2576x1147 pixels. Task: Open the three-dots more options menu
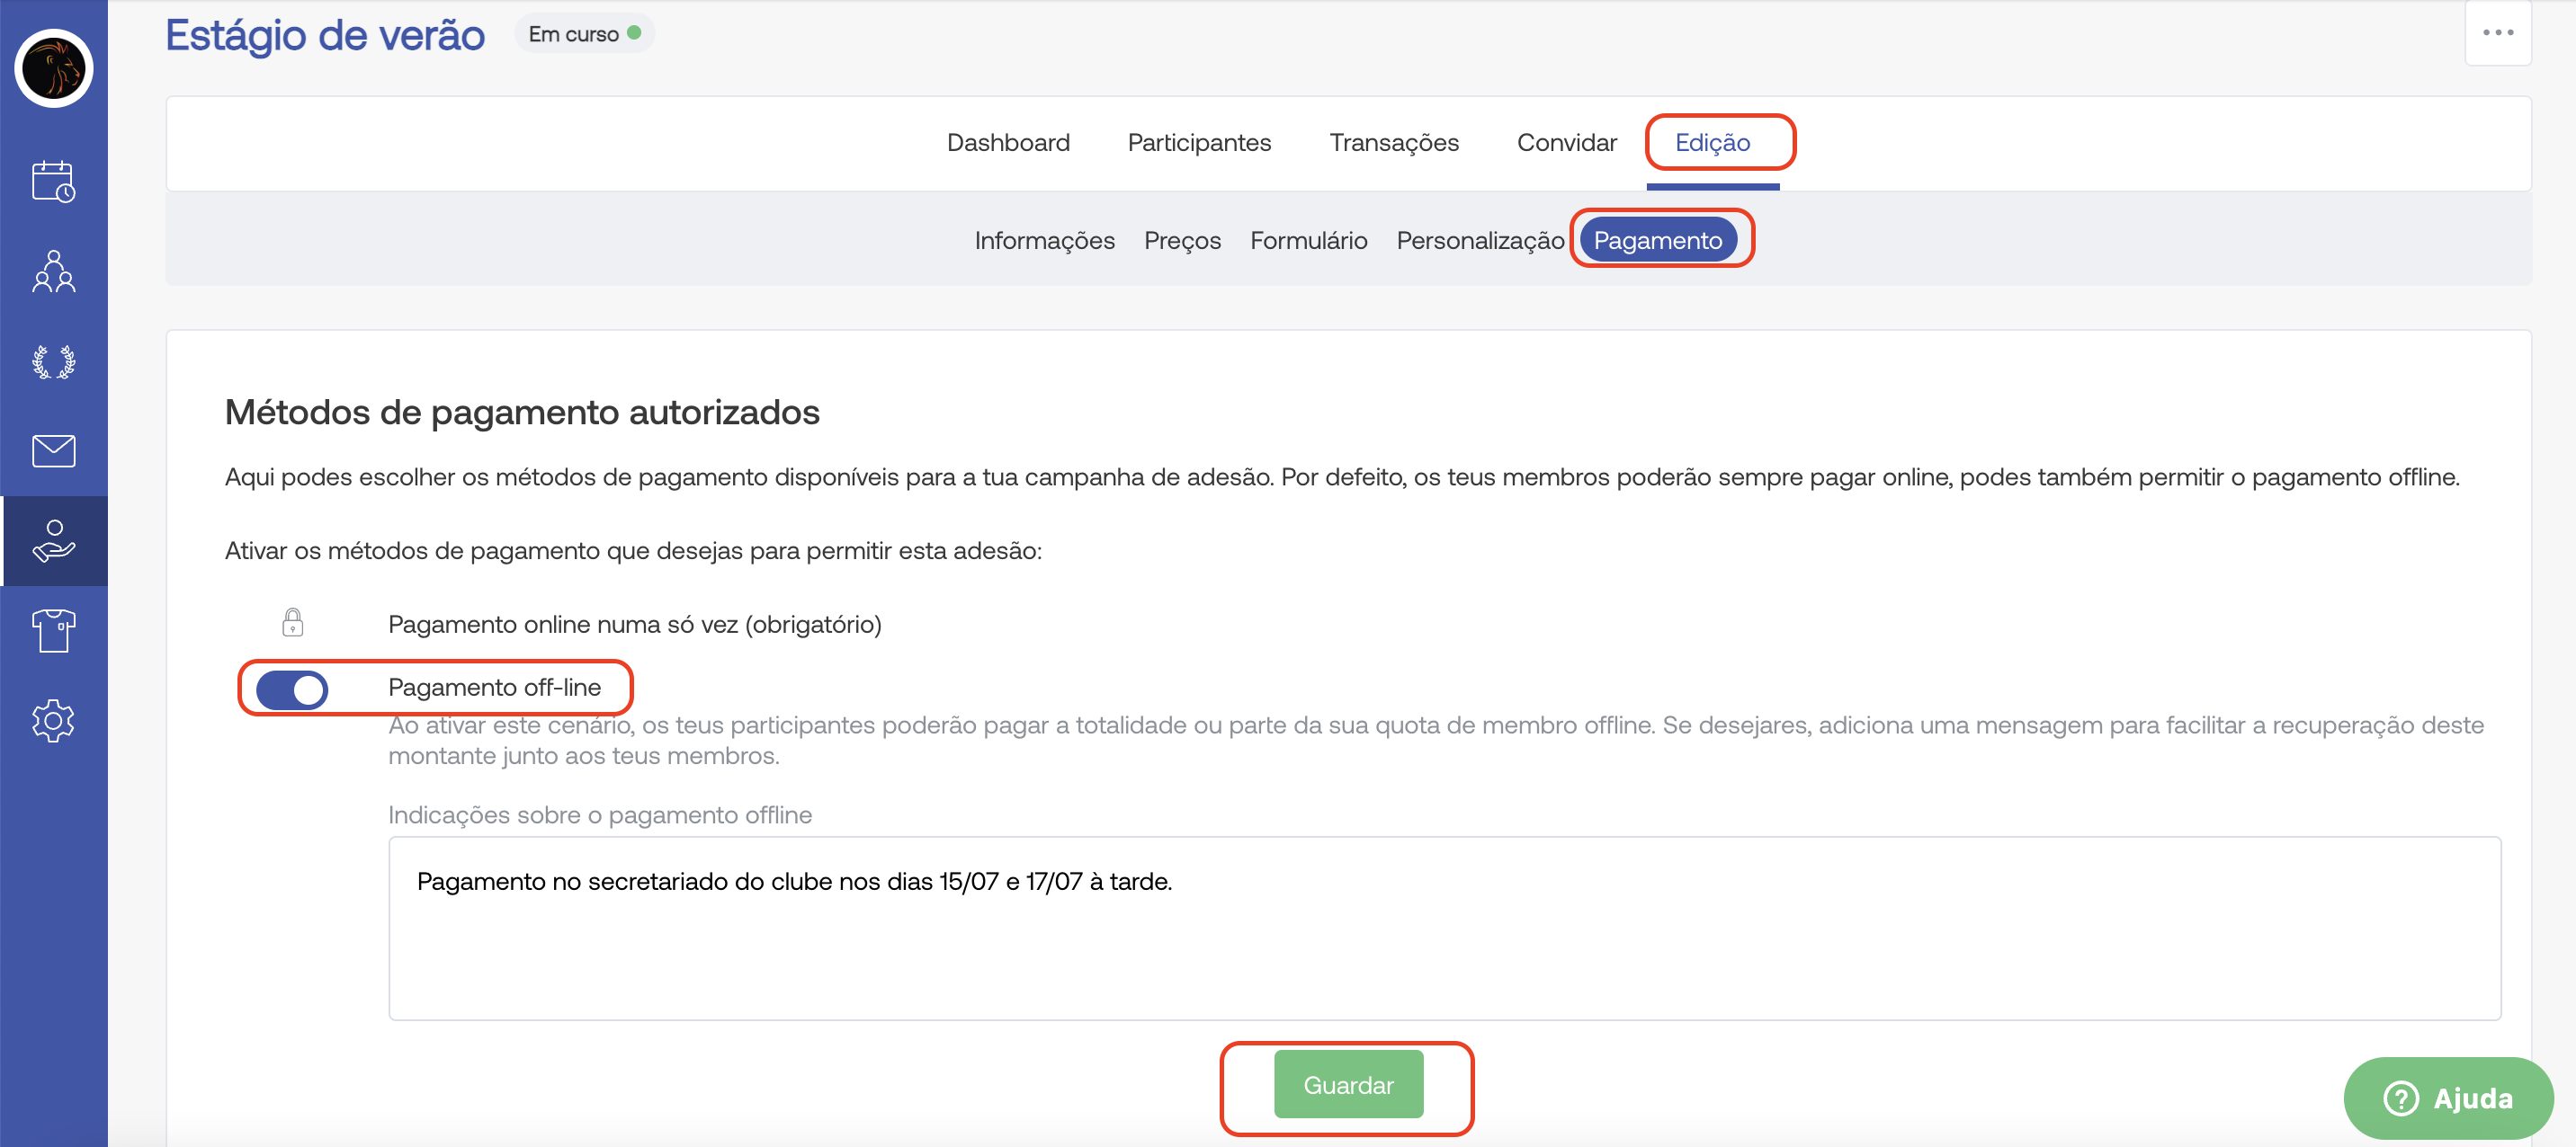pos(2497,33)
